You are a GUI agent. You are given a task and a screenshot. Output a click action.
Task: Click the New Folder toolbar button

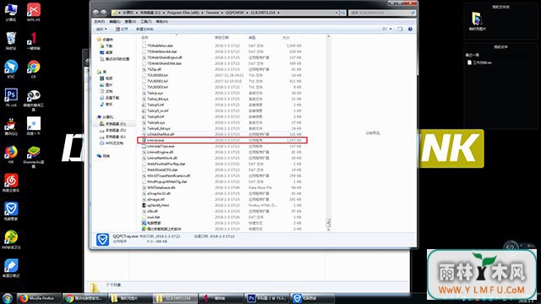[145, 29]
